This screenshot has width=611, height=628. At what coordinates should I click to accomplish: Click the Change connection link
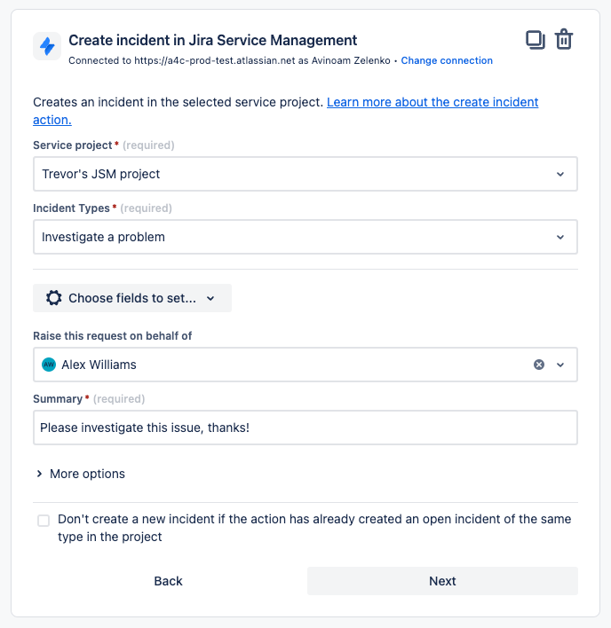[x=447, y=60]
